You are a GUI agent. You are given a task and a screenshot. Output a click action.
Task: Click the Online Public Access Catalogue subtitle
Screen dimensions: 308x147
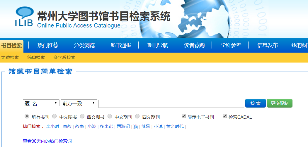click(79, 25)
